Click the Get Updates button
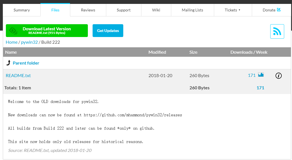292x160 pixels. [x=108, y=31]
